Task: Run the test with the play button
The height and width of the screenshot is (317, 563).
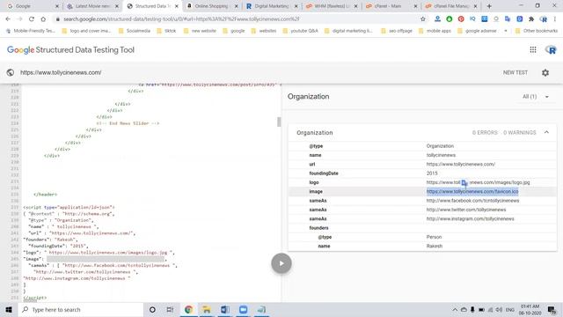Action: tap(281, 263)
